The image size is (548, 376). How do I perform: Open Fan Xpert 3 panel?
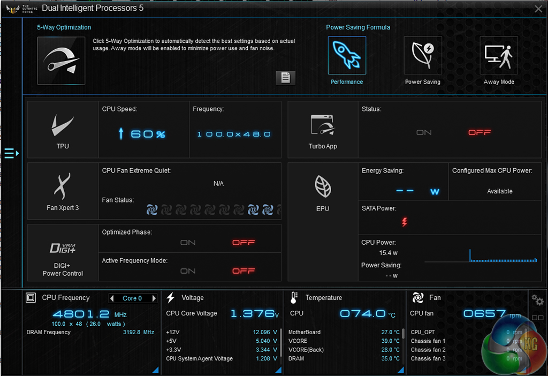coord(63,191)
